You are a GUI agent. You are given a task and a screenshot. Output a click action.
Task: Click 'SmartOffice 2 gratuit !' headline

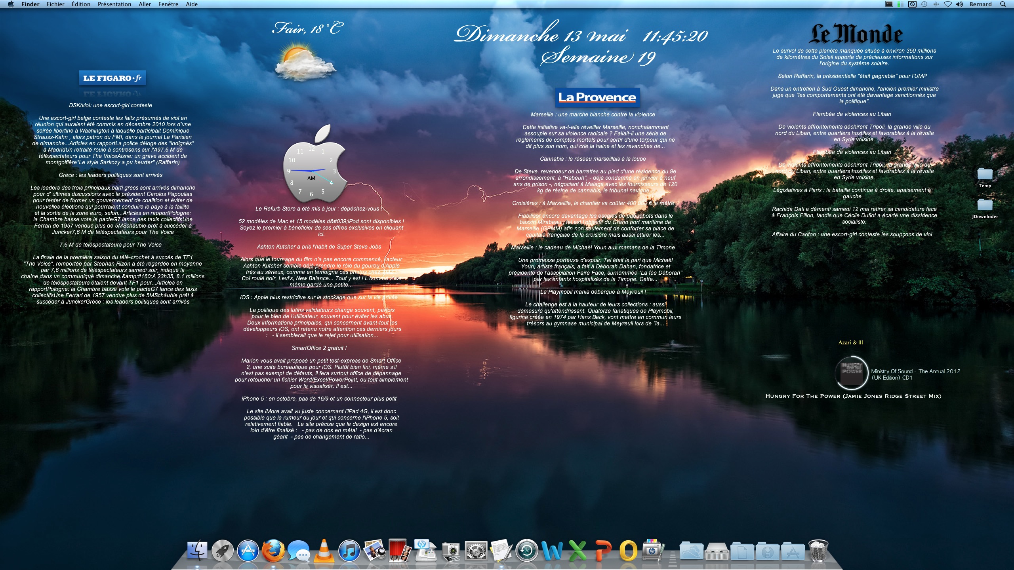tap(319, 348)
